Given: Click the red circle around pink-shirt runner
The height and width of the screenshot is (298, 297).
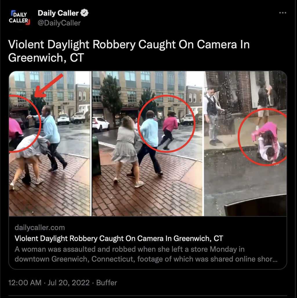Looking at the screenshot, I should (x=166, y=124).
